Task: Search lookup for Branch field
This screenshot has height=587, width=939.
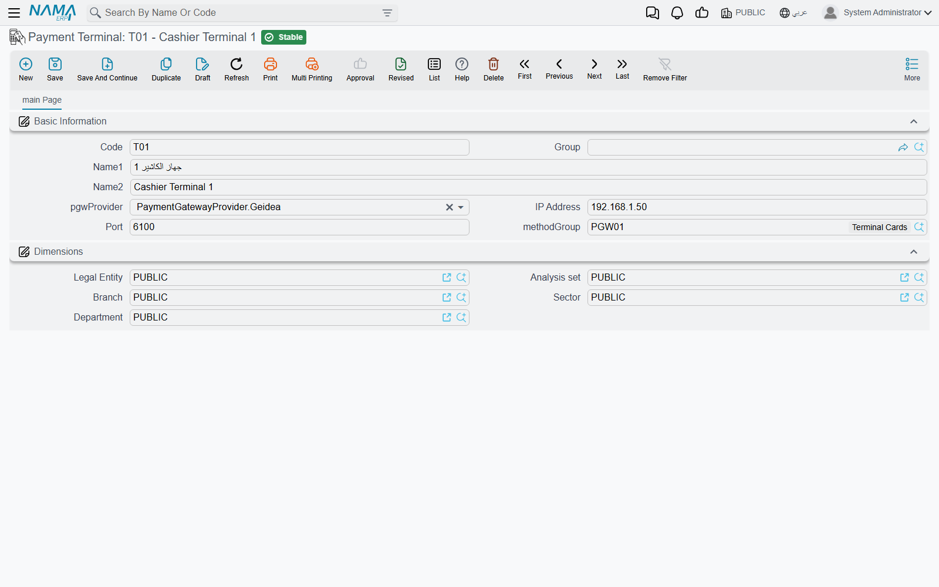Action: [461, 298]
